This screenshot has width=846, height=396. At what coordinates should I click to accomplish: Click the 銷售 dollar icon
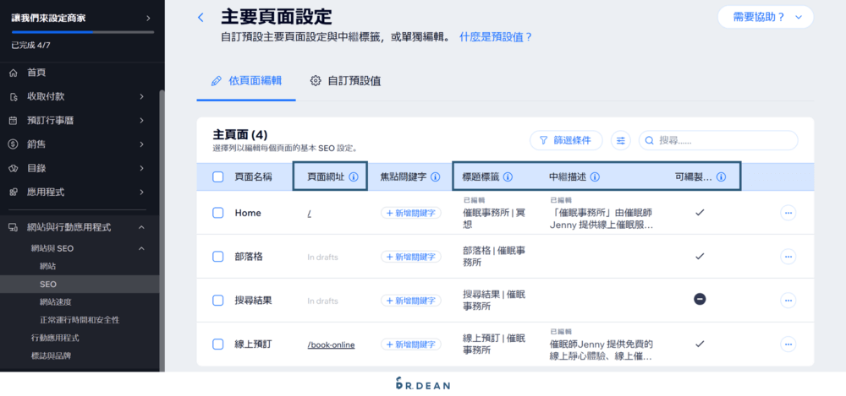(x=14, y=144)
